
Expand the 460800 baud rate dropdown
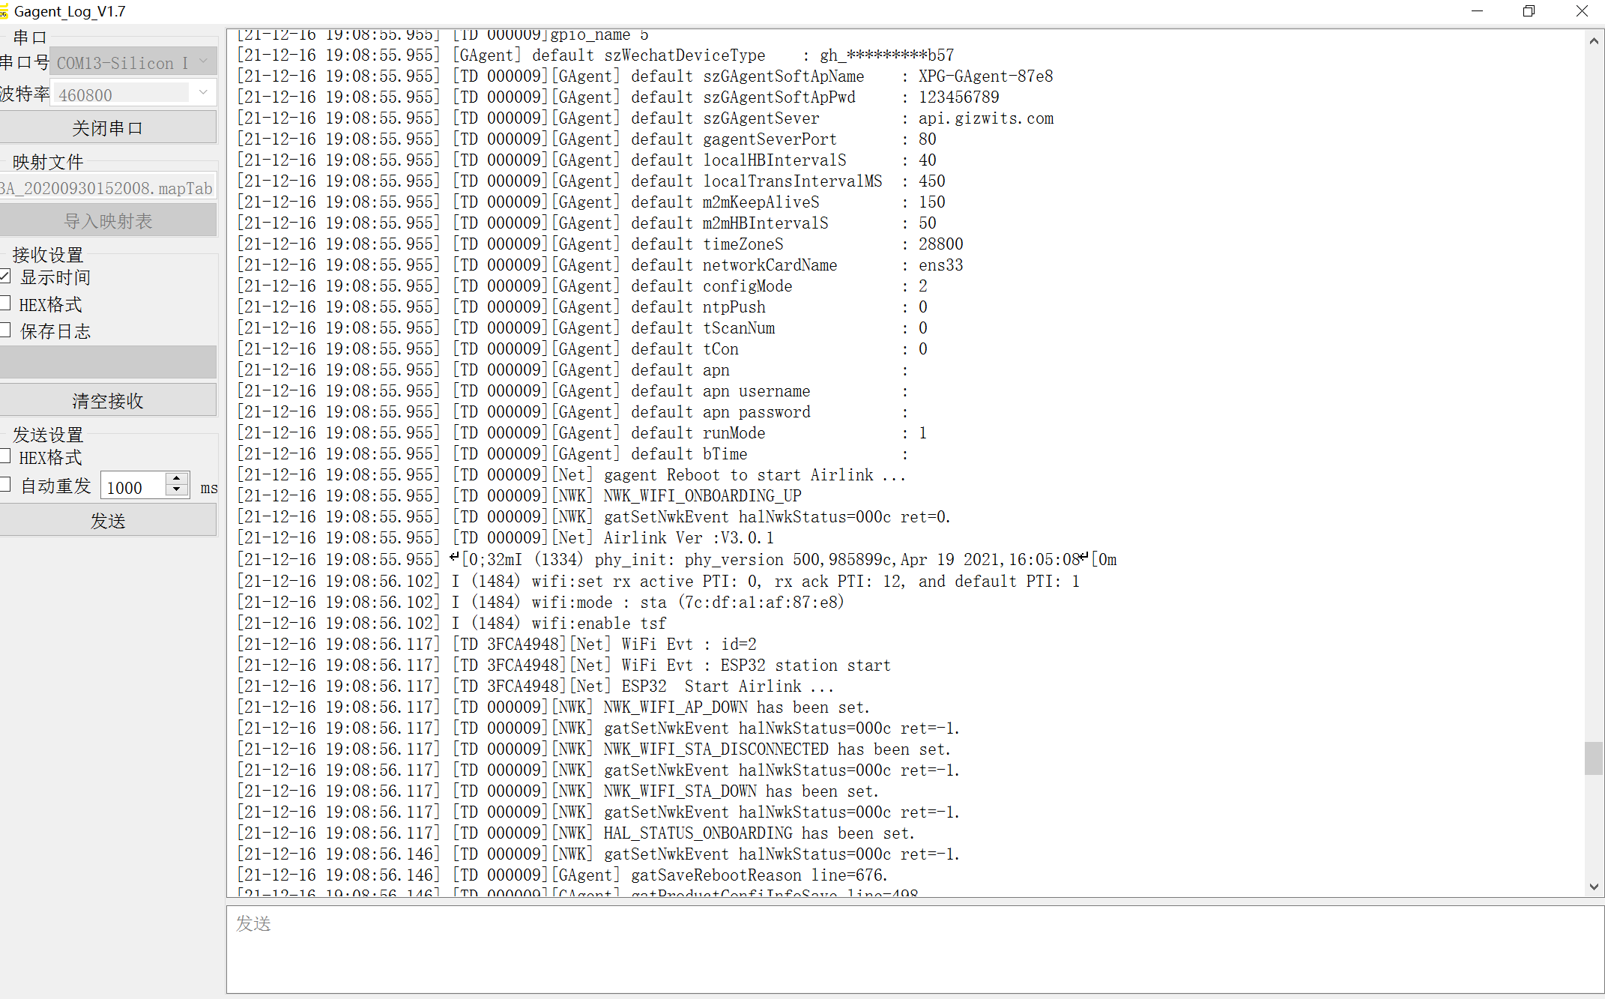(x=203, y=93)
